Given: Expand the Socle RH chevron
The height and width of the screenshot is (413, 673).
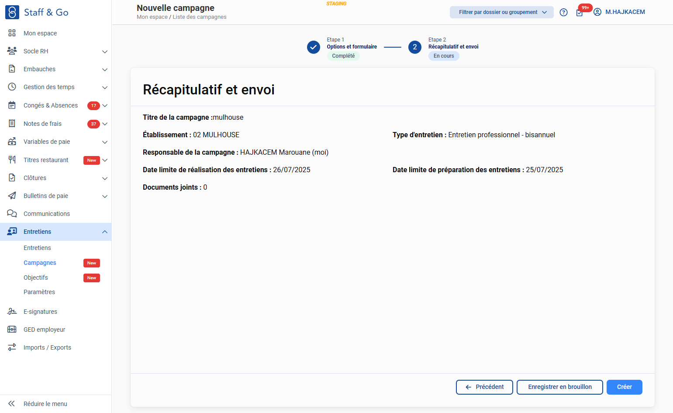Looking at the screenshot, I should [x=105, y=52].
